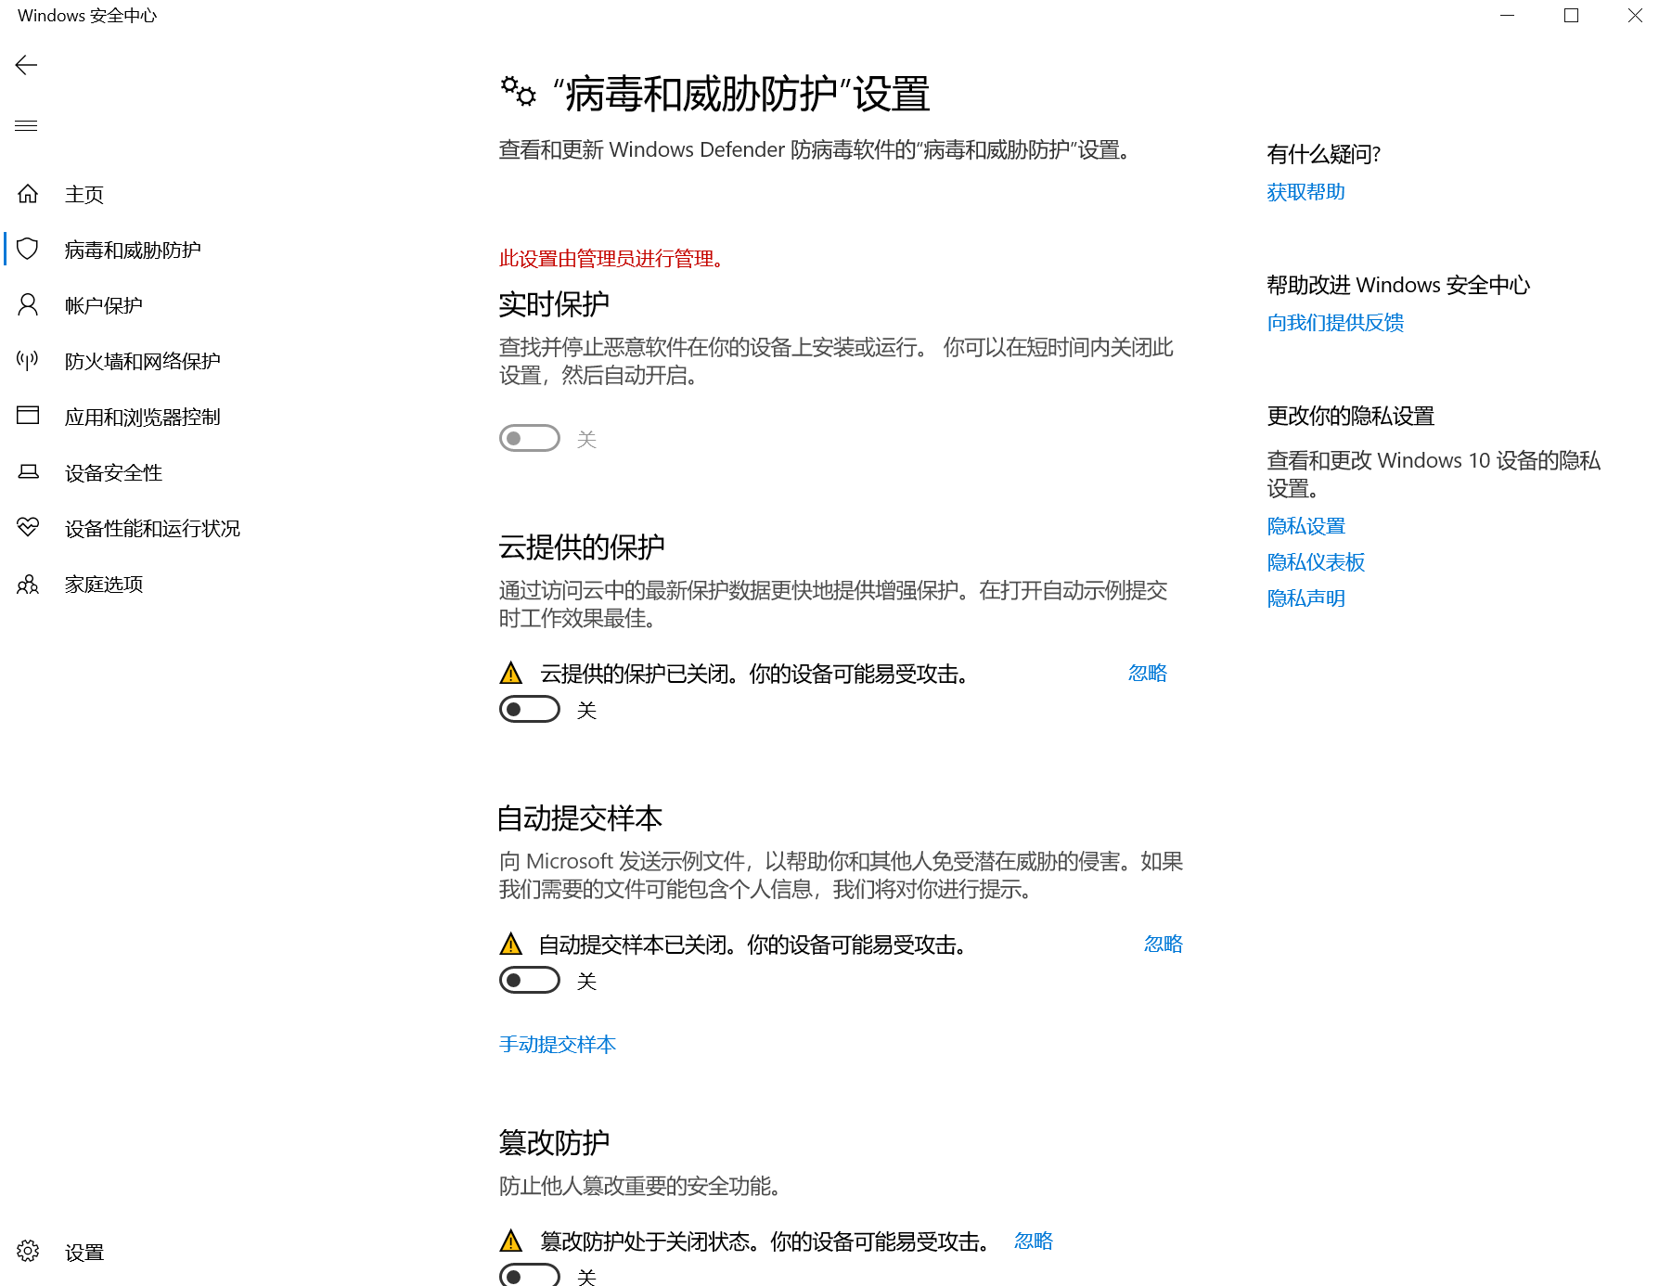
Task: Toggle the 篡改防护 switch
Action: pyautogui.click(x=530, y=1275)
